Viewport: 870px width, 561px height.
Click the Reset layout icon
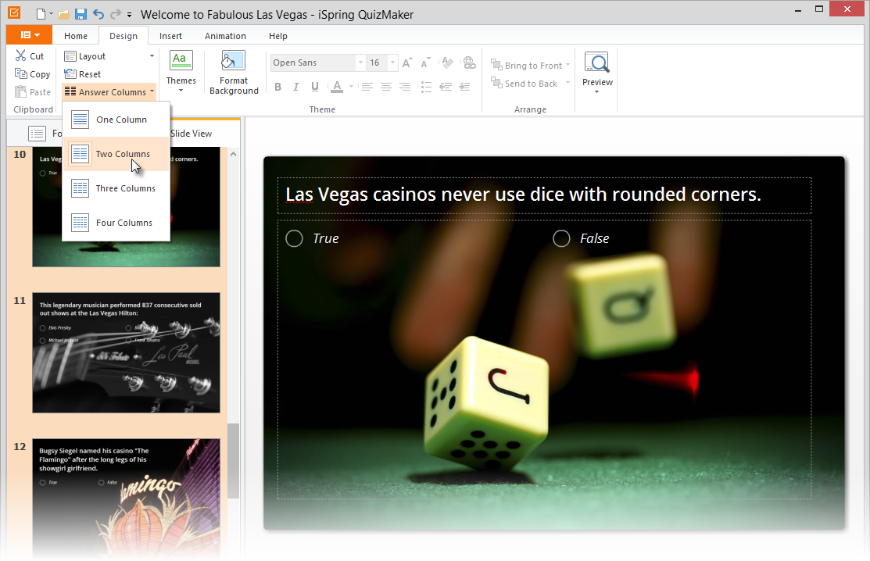[70, 74]
